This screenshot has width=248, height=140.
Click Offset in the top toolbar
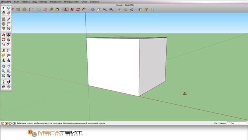coord(84,9)
